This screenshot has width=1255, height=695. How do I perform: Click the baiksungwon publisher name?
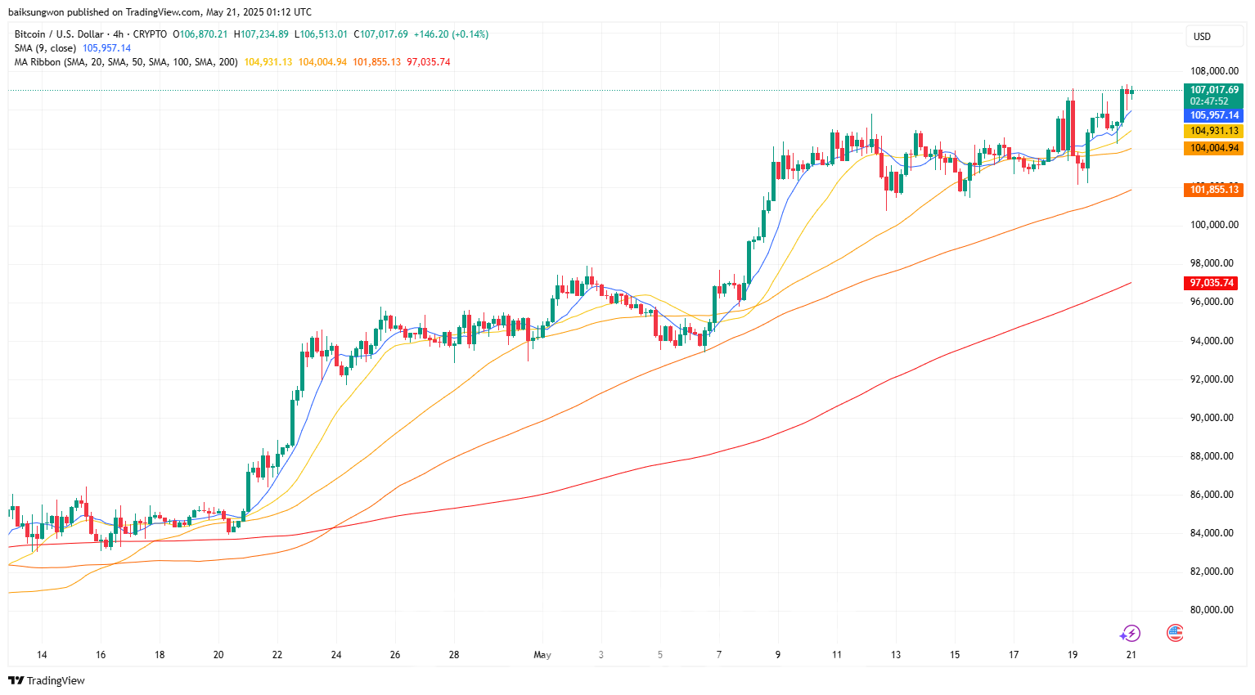[36, 12]
